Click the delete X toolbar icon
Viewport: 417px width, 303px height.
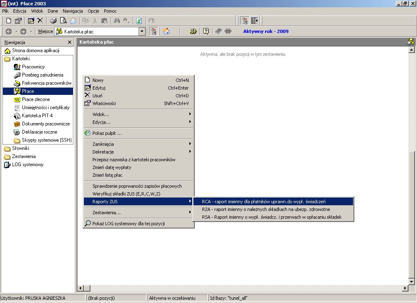pos(40,21)
